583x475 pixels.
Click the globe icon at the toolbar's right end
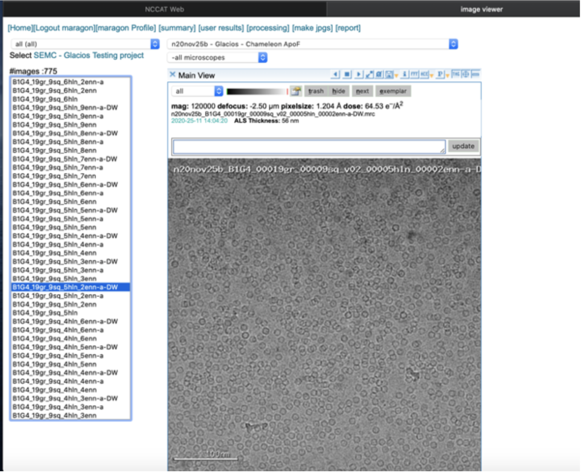[x=465, y=74]
